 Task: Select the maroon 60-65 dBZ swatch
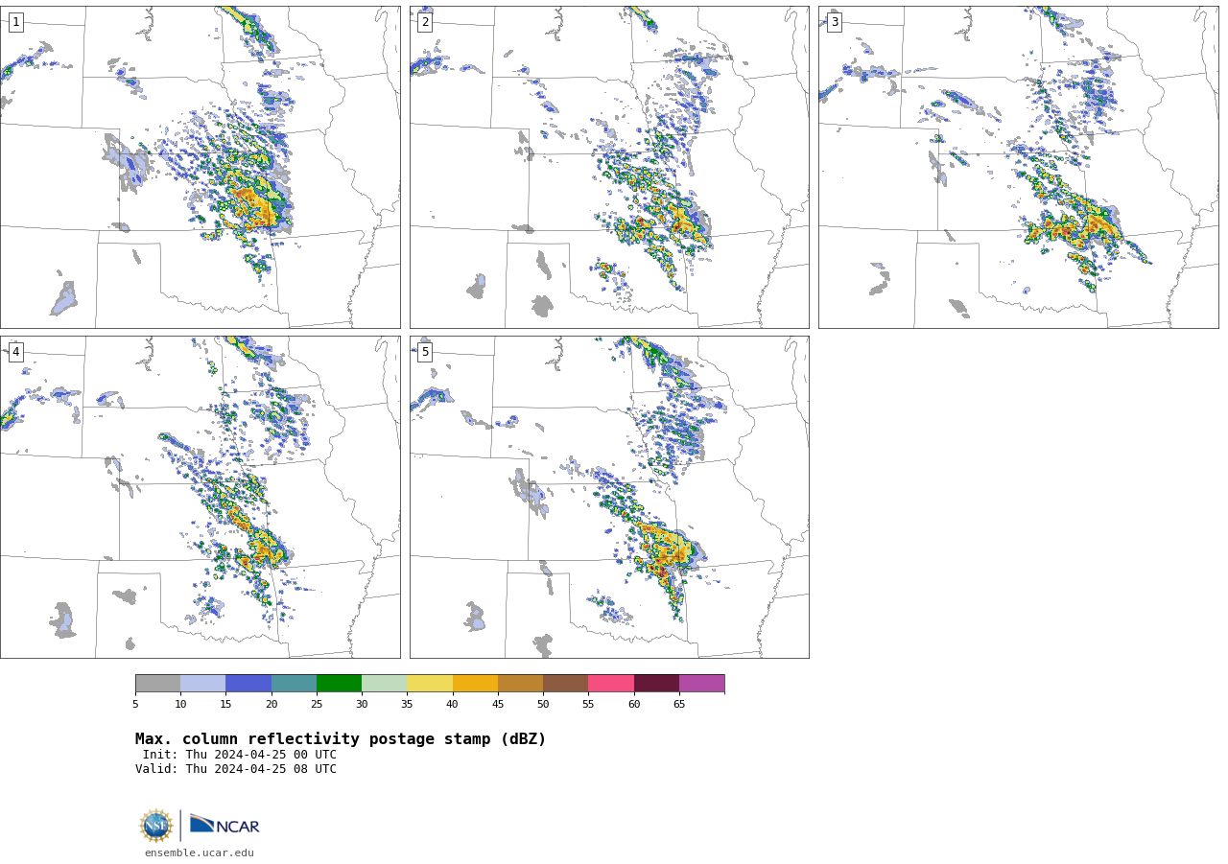[656, 684]
